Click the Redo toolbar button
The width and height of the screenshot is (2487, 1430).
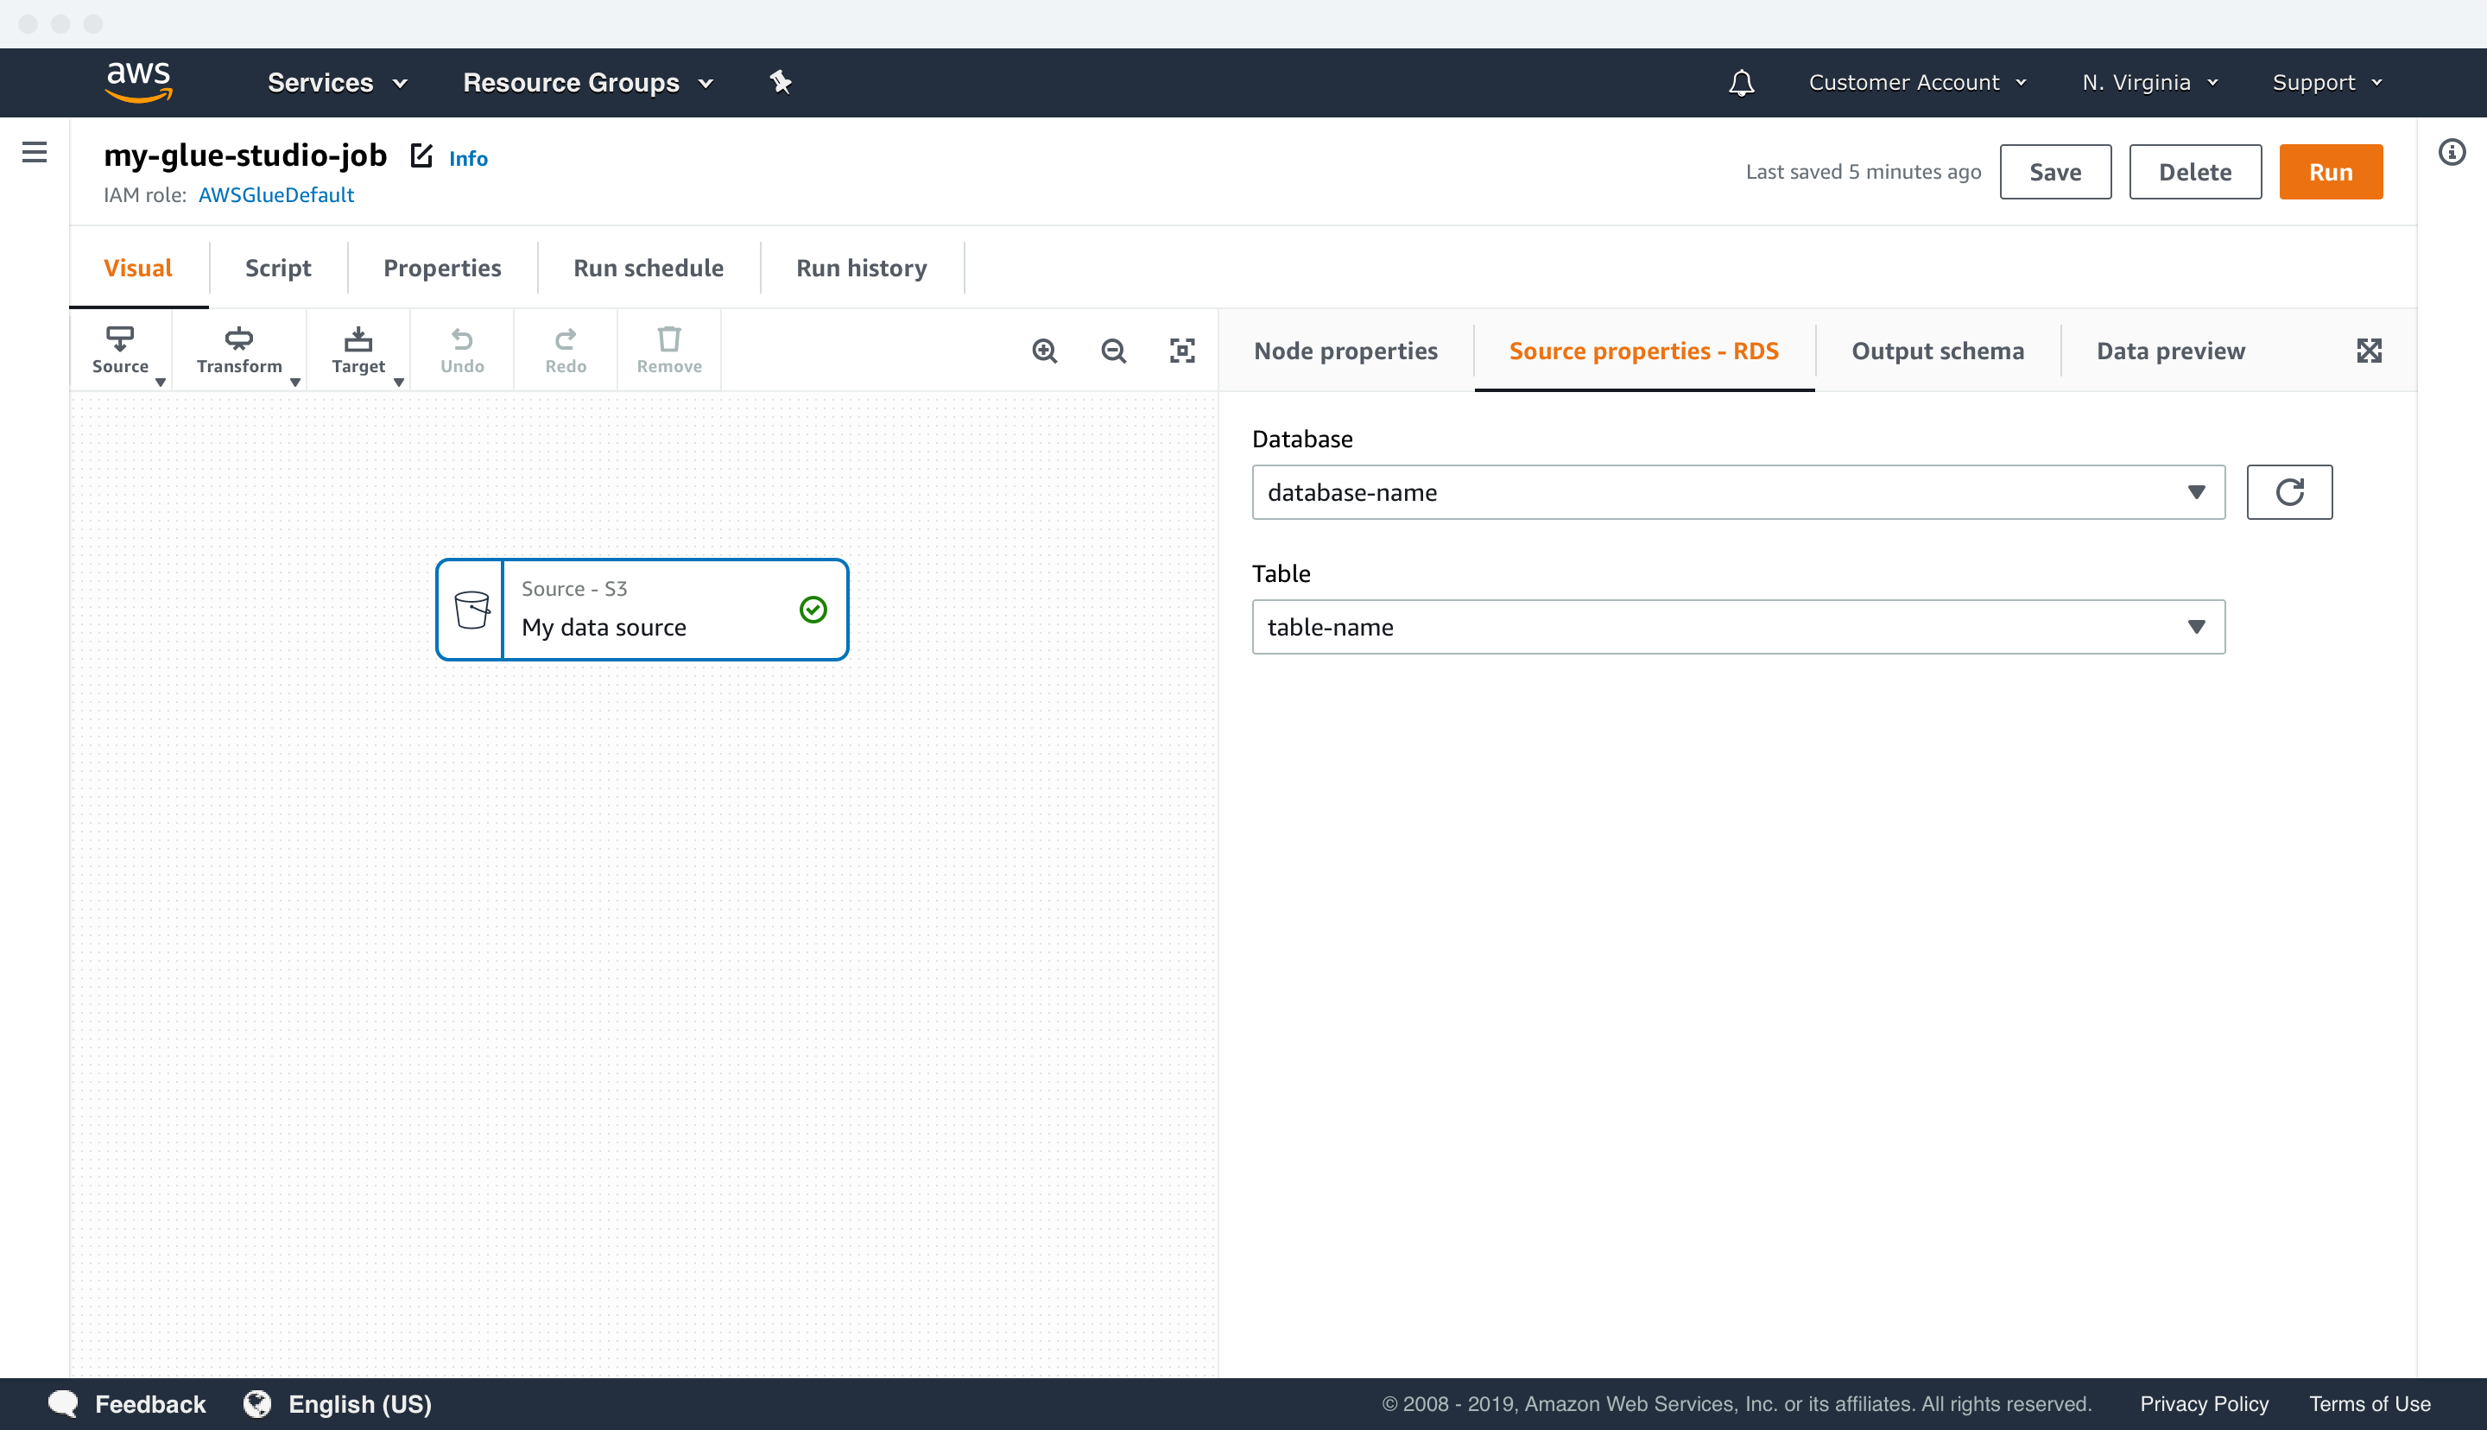pyautogui.click(x=566, y=351)
